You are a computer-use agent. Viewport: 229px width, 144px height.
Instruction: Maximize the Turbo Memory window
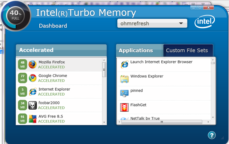click(x=200, y=8)
